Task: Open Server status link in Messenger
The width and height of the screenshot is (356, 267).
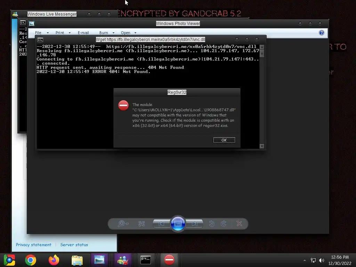Action: click(74, 244)
